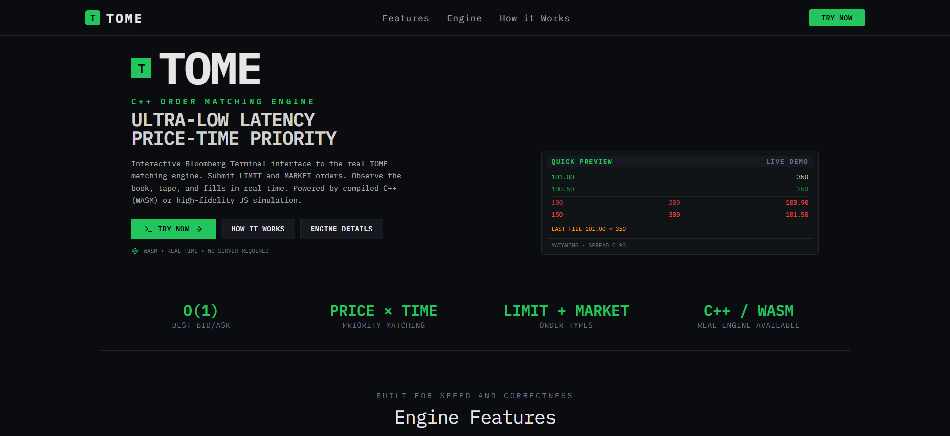Click the Engine Features heading
950x436 pixels.
[475, 417]
